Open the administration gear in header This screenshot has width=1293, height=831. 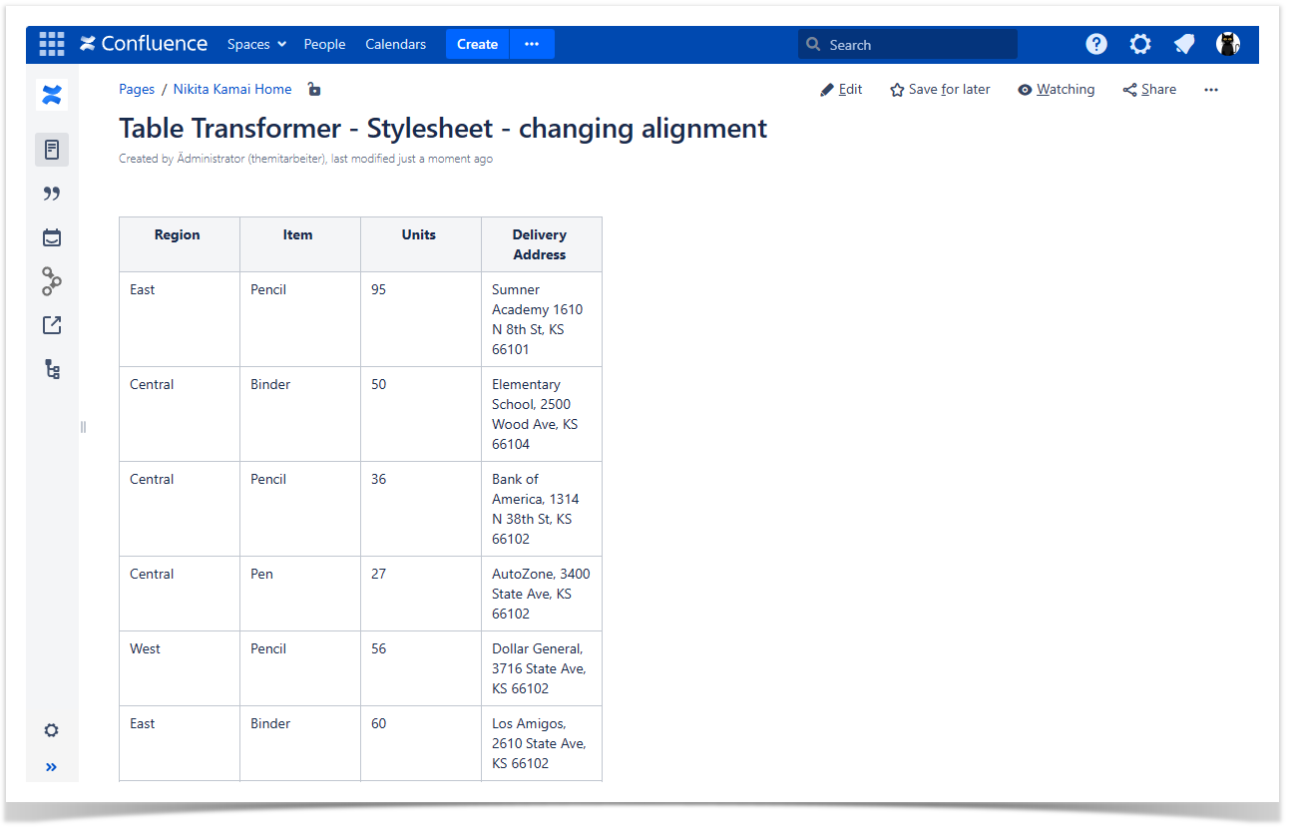pyautogui.click(x=1139, y=44)
